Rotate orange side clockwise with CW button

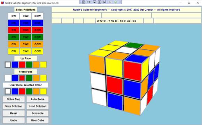pos(14,44)
